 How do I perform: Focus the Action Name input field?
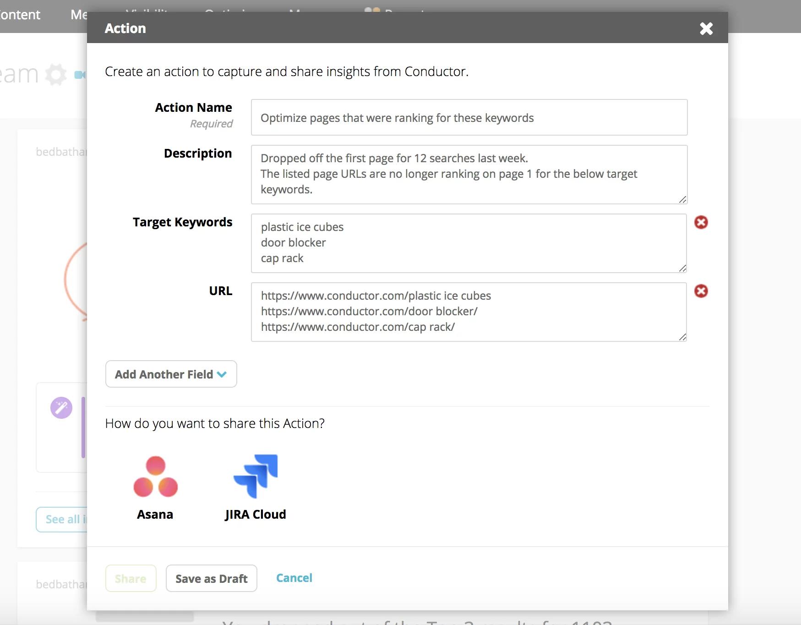(x=469, y=117)
